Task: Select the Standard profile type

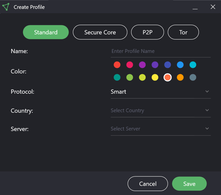Action: pos(46,32)
